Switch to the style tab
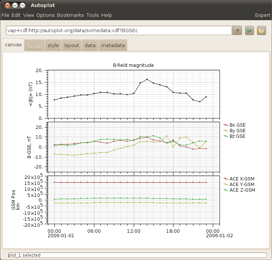This screenshot has width=272, height=260. [53, 46]
